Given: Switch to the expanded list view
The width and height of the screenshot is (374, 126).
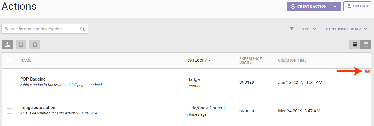Looking at the screenshot, I should pos(355,44).
